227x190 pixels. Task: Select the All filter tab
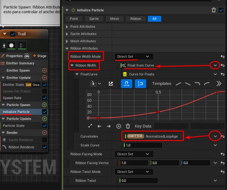coord(154,19)
